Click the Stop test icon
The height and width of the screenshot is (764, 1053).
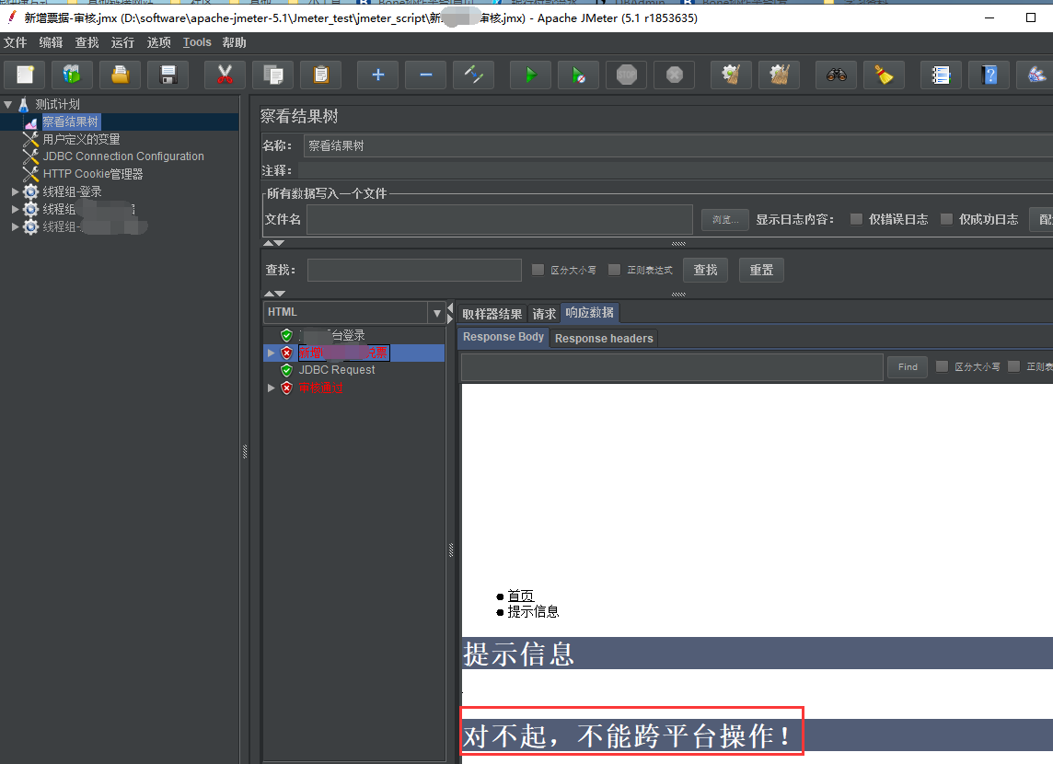pyautogui.click(x=627, y=75)
